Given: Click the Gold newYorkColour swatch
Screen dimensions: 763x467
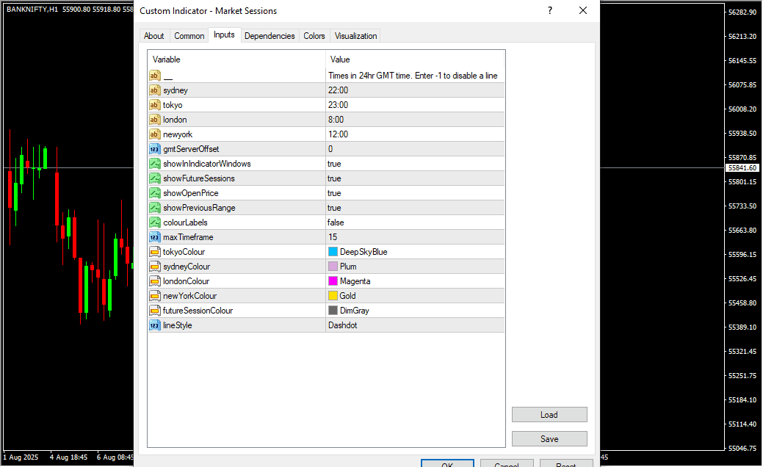Looking at the screenshot, I should pyautogui.click(x=333, y=296).
